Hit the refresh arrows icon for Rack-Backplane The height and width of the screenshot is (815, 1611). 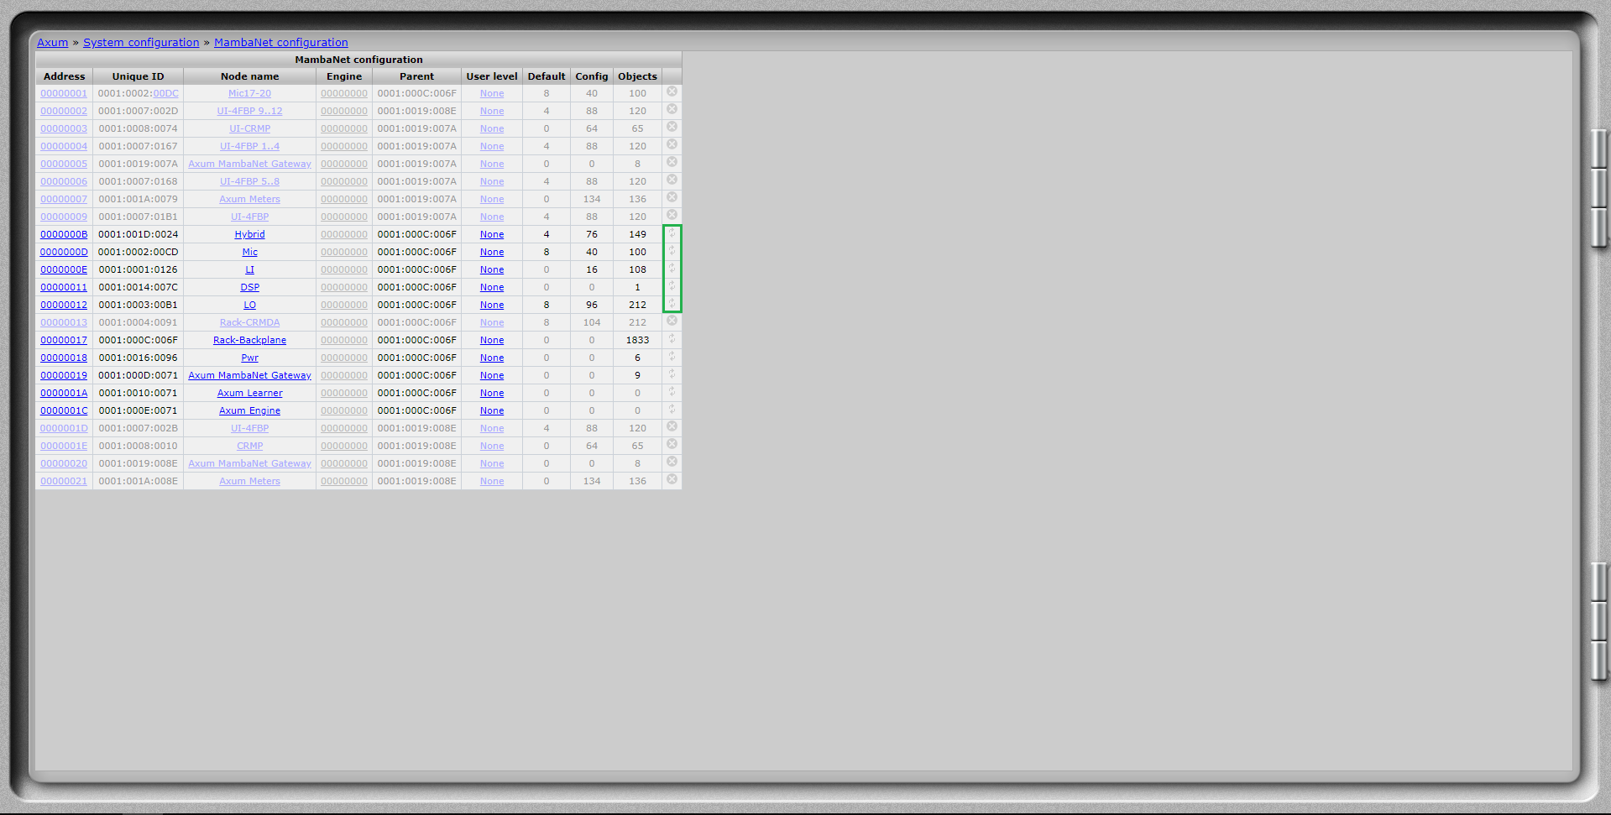[672, 339]
